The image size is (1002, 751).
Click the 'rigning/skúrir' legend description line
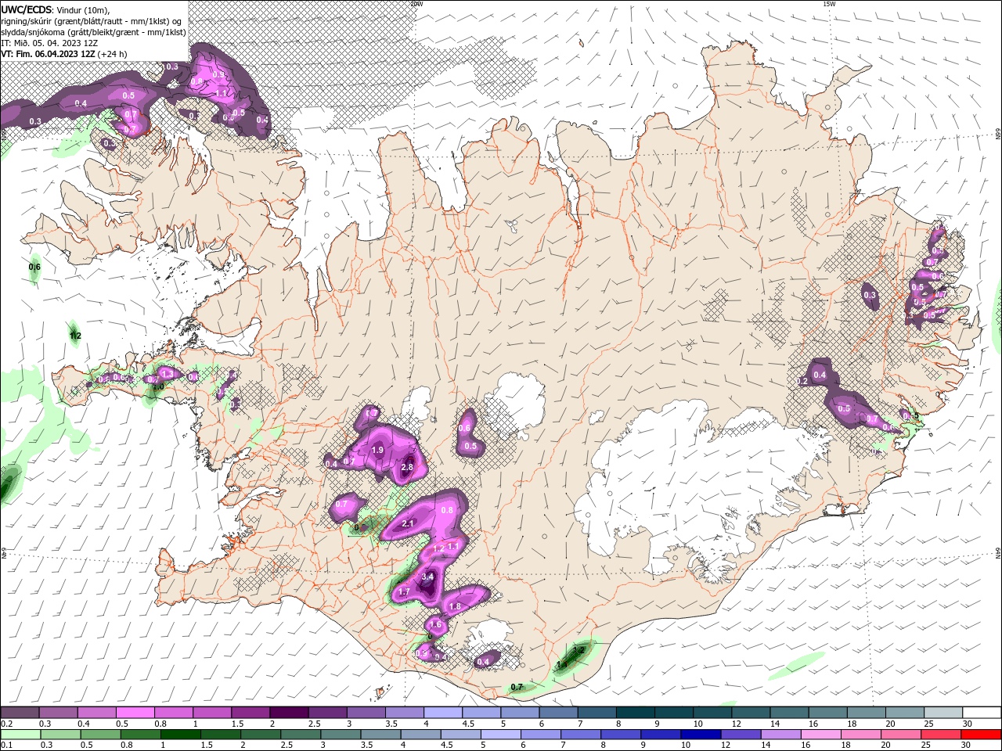click(x=92, y=21)
